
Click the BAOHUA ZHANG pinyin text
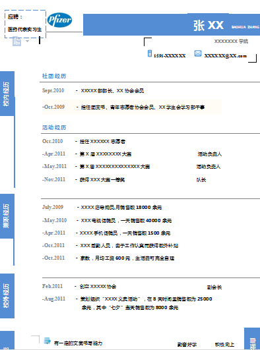click(245, 27)
